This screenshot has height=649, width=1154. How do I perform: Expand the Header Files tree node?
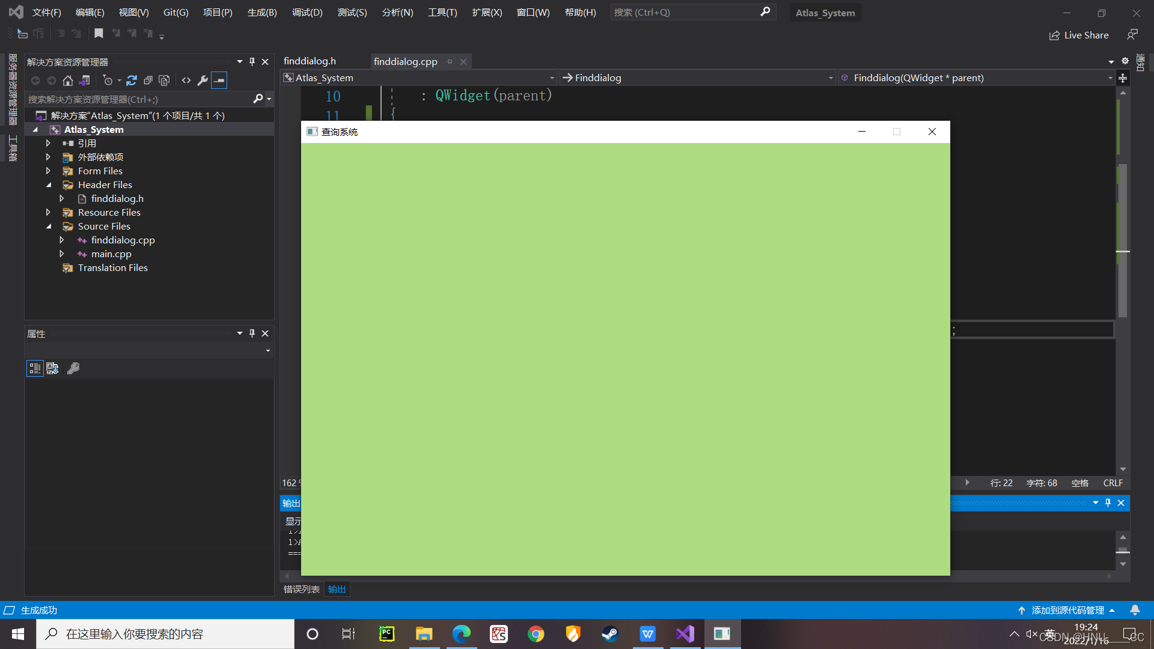(x=50, y=184)
